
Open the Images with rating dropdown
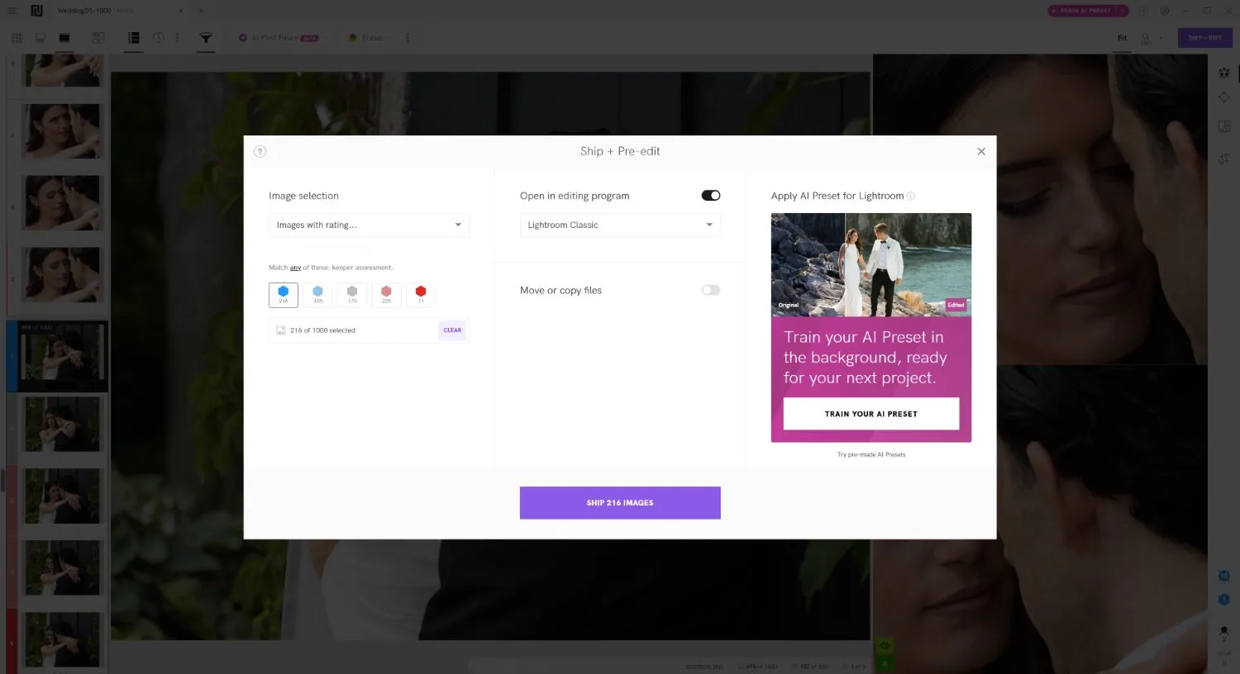point(369,225)
